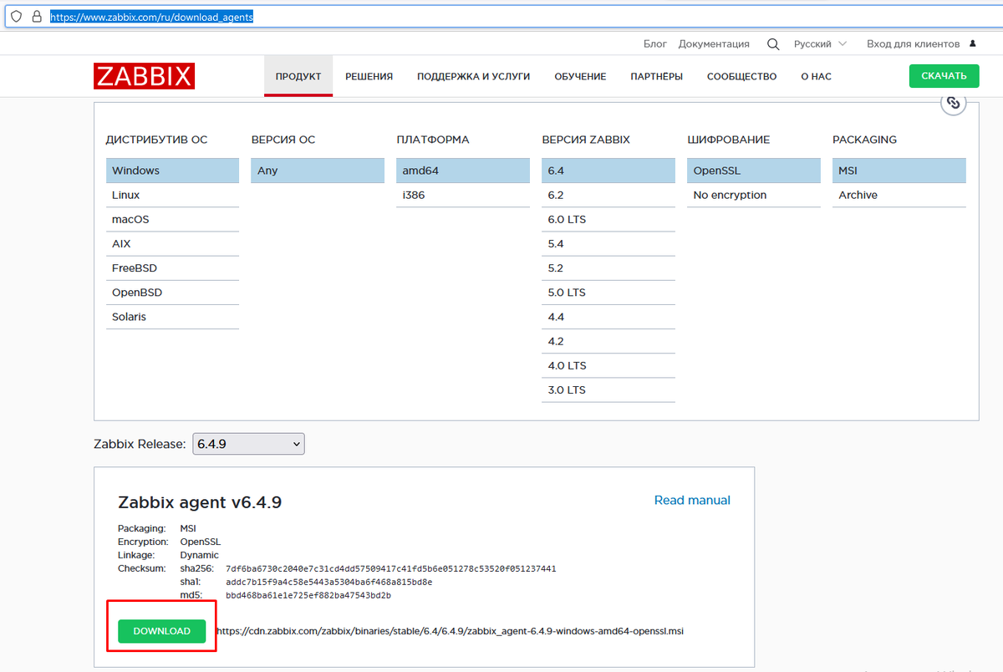The height and width of the screenshot is (672, 1003).
Task: Open the Документация link
Action: click(x=714, y=43)
